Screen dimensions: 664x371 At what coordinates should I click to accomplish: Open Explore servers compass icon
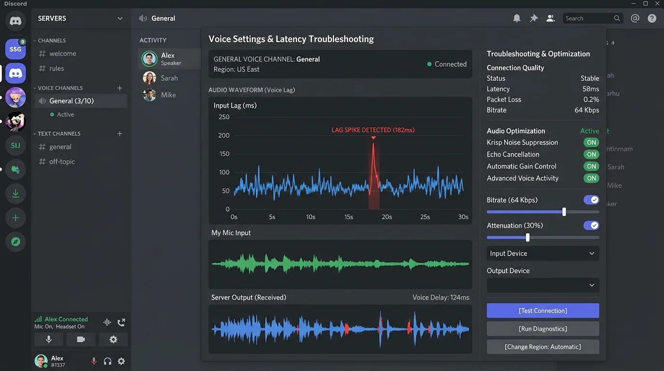click(x=15, y=242)
